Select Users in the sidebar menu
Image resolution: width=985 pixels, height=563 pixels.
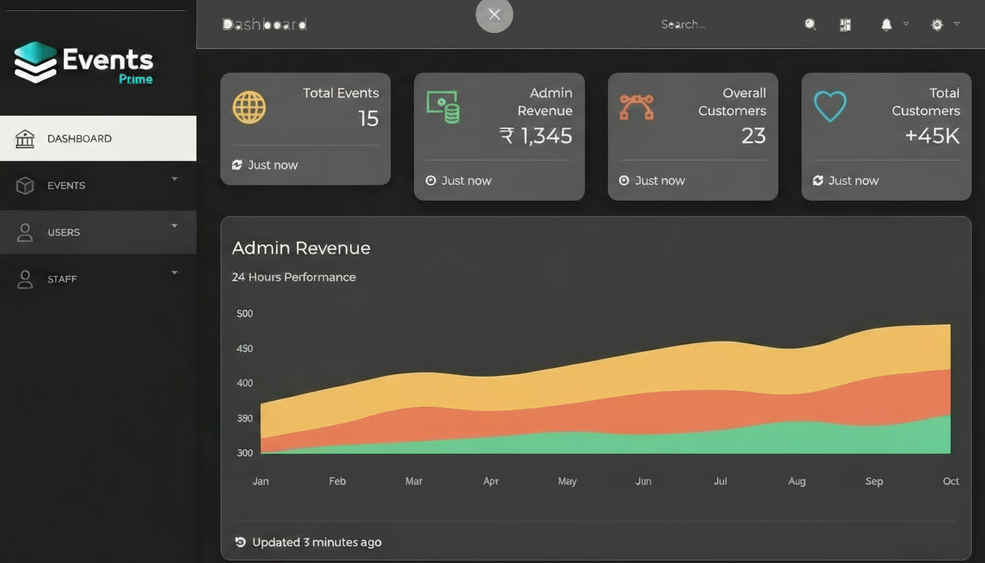64,232
